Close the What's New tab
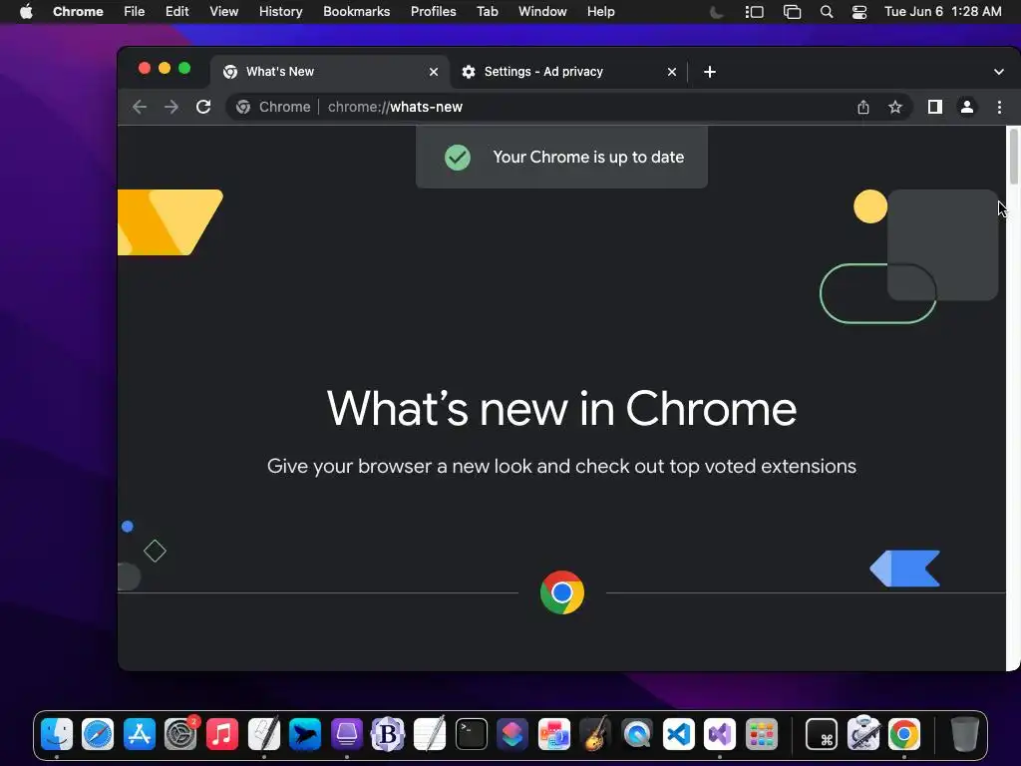The width and height of the screenshot is (1021, 766). [x=434, y=72]
